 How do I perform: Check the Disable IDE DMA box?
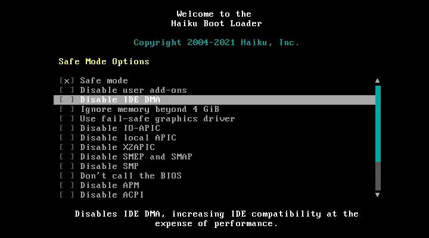[67, 100]
